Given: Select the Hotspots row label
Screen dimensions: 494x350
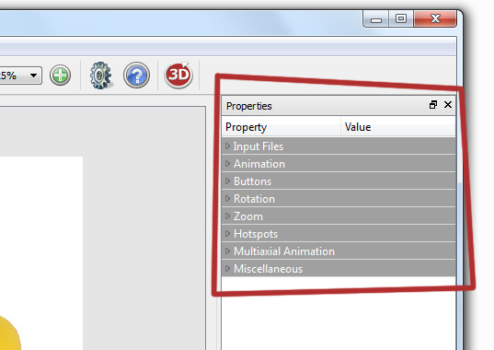Looking at the screenshot, I should (256, 234).
